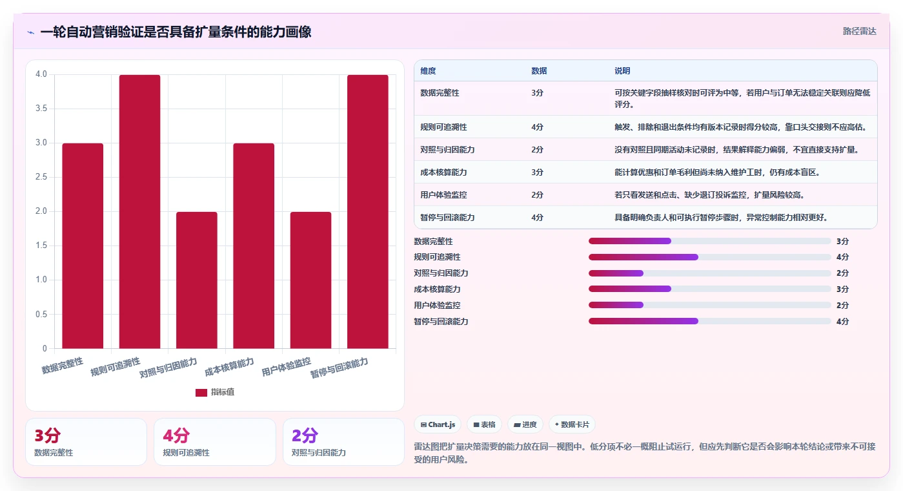Select 对照与归因能力 table row label
This screenshot has width=903, height=491.
click(x=447, y=150)
